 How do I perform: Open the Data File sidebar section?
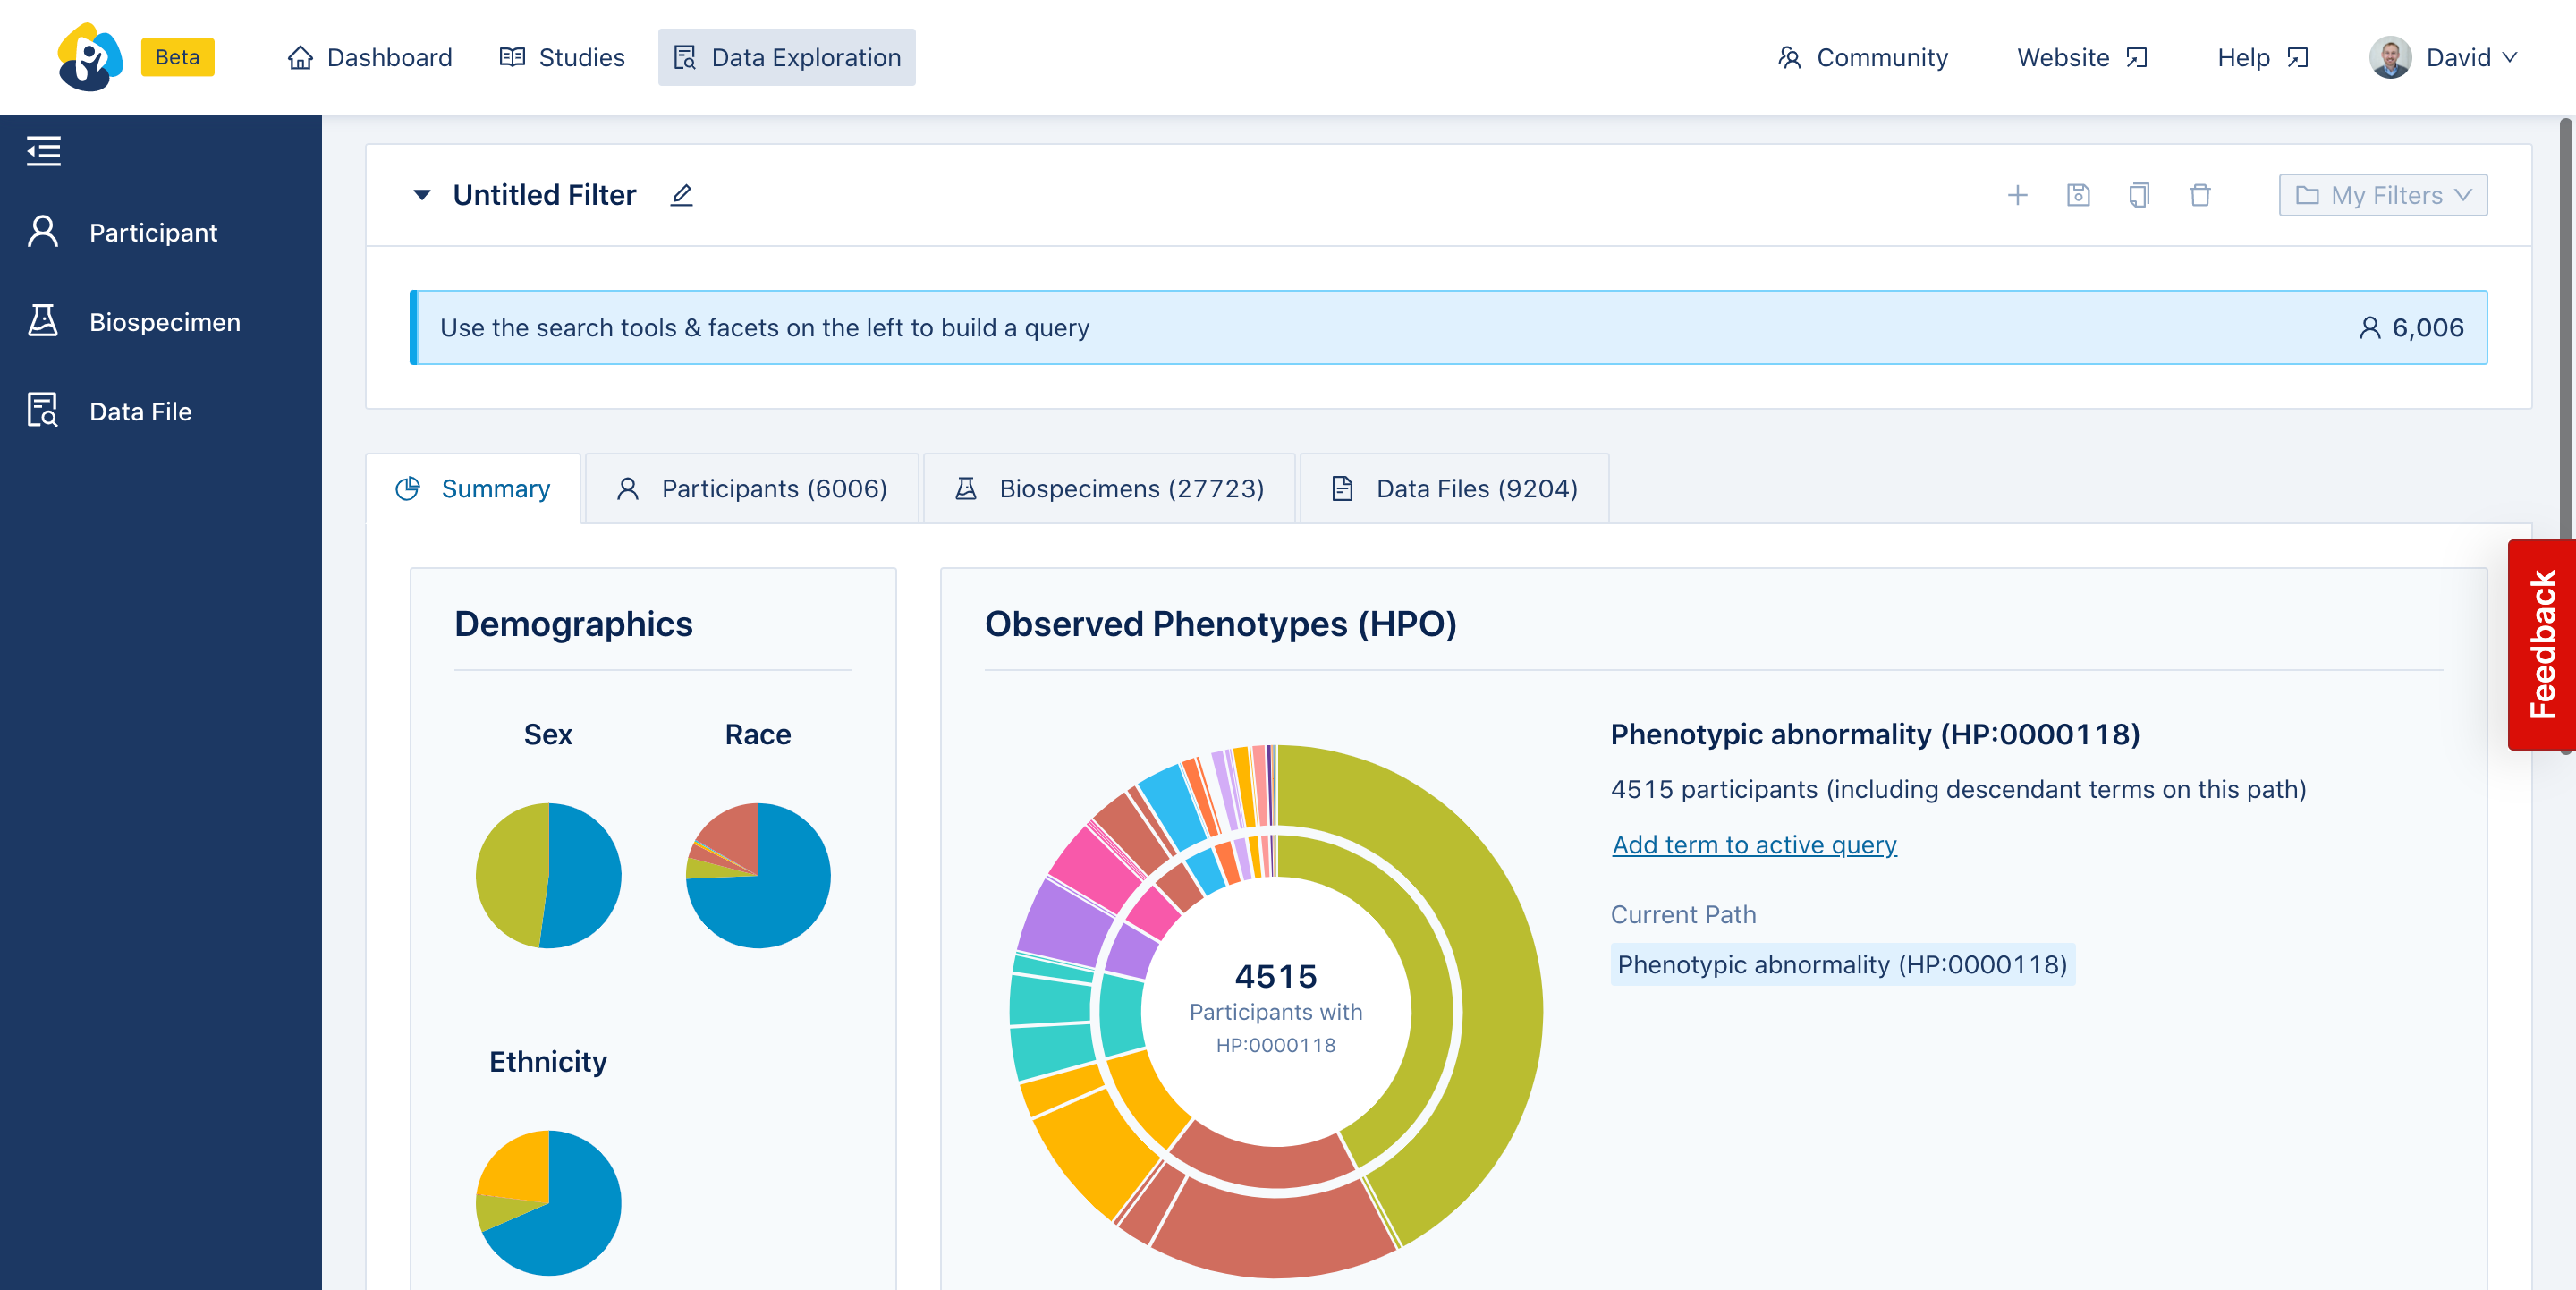140,411
